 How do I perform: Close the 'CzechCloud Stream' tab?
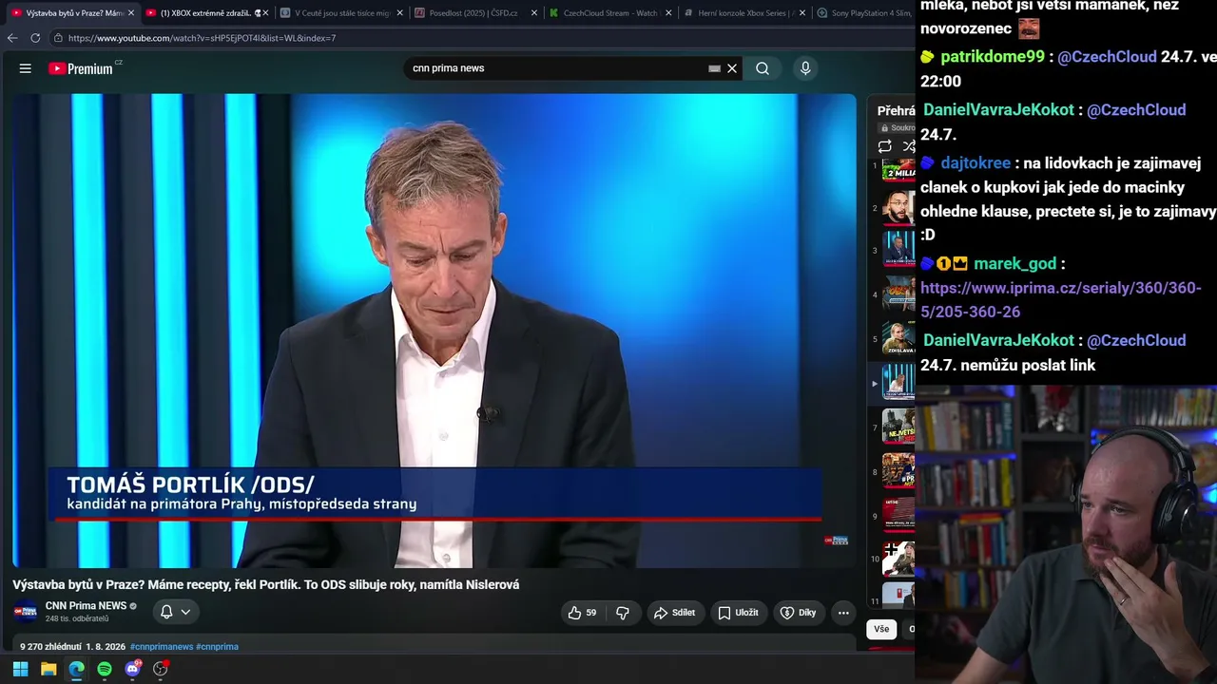click(x=668, y=13)
